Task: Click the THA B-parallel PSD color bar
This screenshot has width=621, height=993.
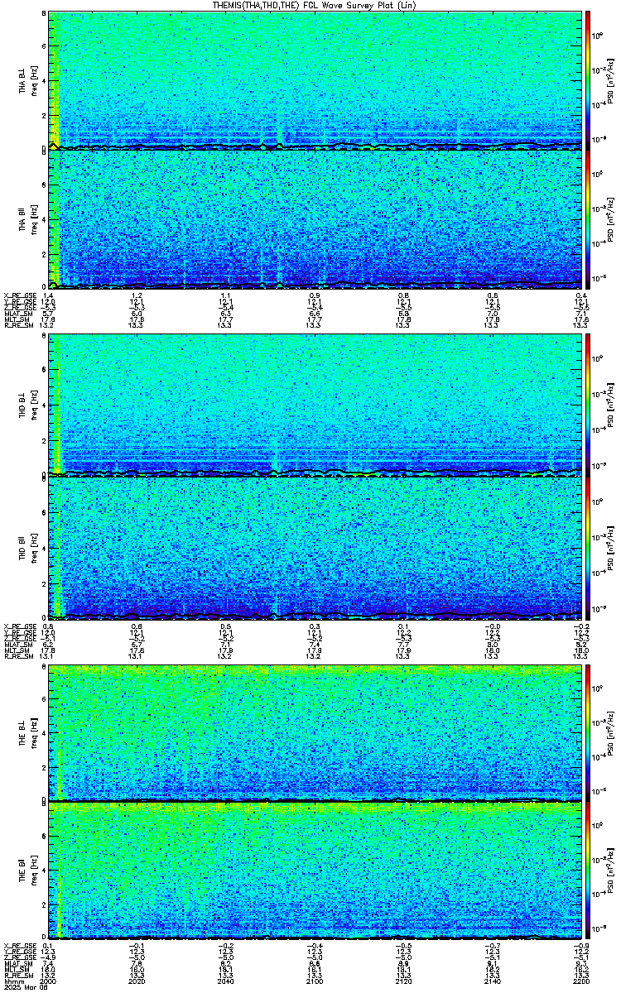Action: coord(588,218)
